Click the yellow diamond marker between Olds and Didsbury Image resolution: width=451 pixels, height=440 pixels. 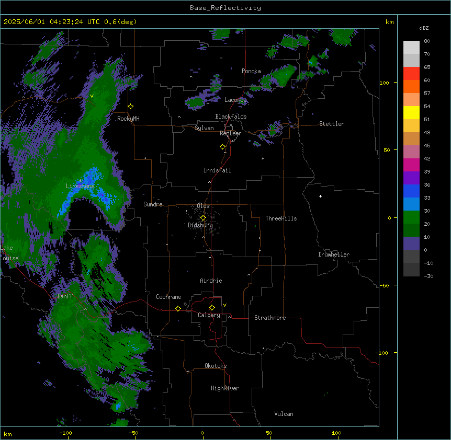(203, 218)
